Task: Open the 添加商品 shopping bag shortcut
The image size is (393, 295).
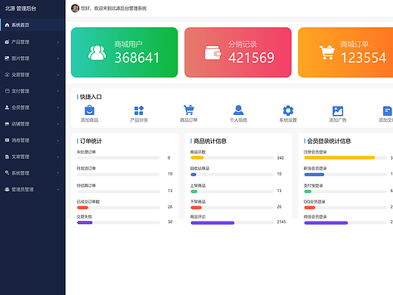Action: click(x=89, y=110)
